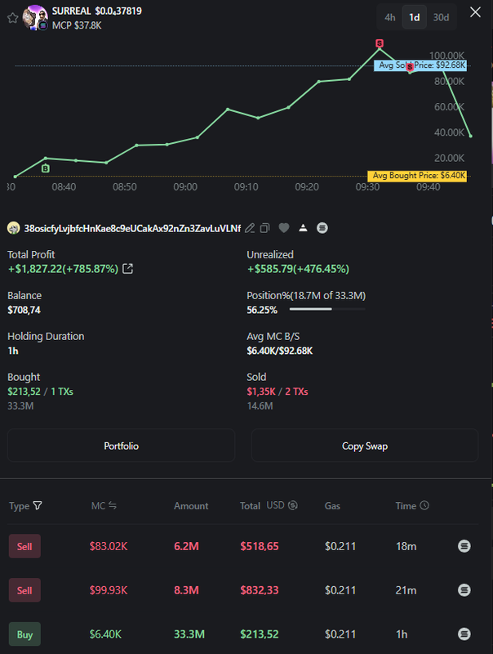Switch chart to 30d timeframe
Screen dimensions: 493x654
coord(441,17)
